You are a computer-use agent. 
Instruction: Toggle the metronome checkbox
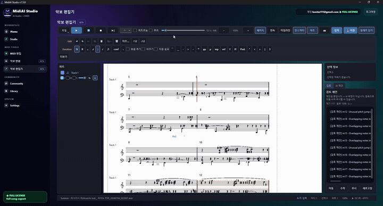tap(135, 30)
